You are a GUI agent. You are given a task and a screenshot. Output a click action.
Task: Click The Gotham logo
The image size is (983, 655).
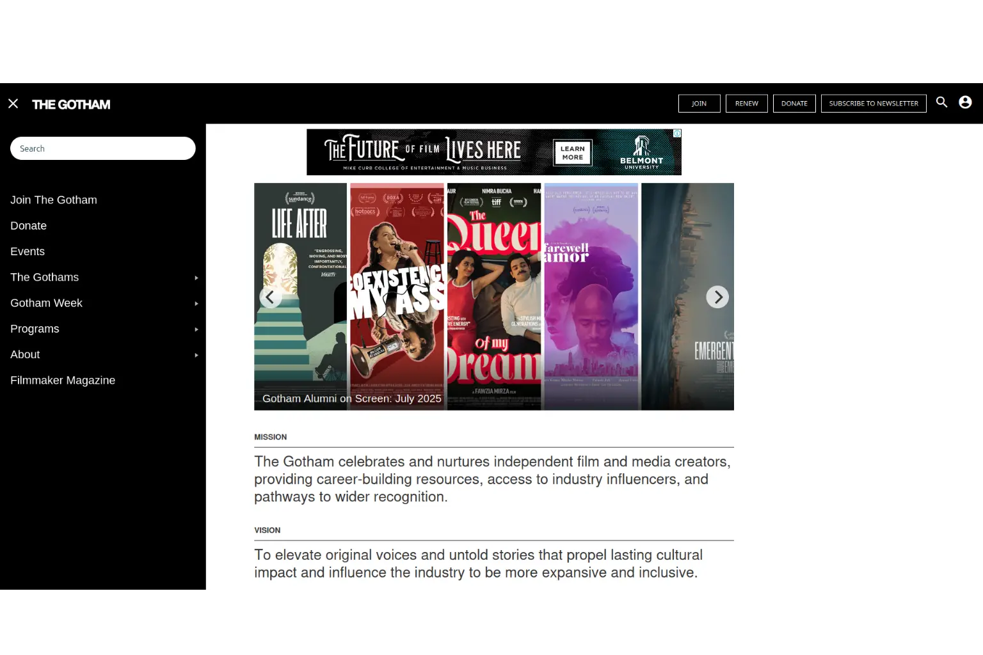tap(71, 104)
